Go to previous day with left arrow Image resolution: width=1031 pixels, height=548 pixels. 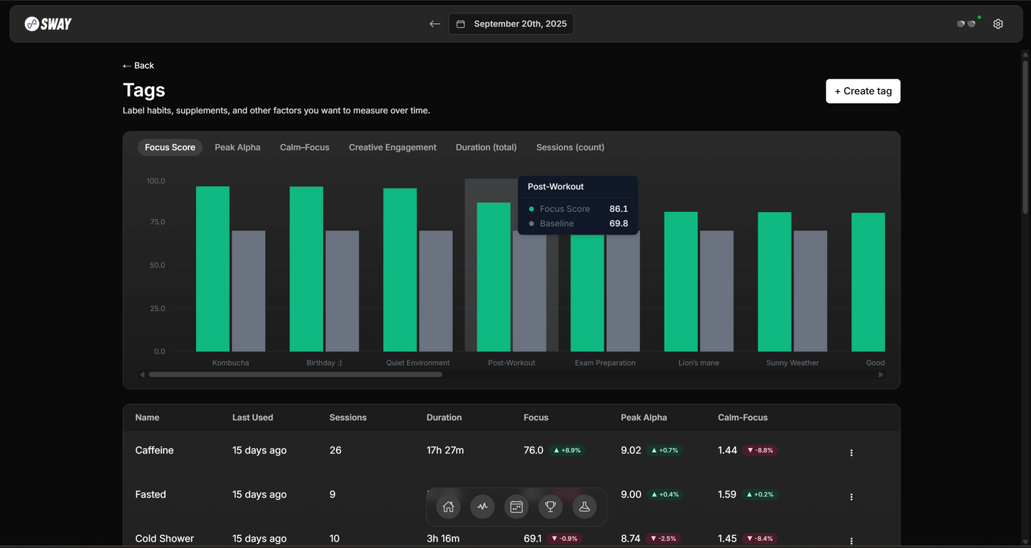pyautogui.click(x=435, y=24)
